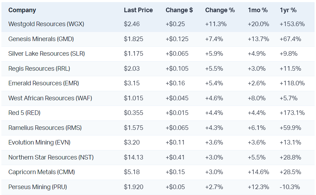Open Northern Star Resources (NST) link
This screenshot has width=316, height=195.
(x=51, y=157)
